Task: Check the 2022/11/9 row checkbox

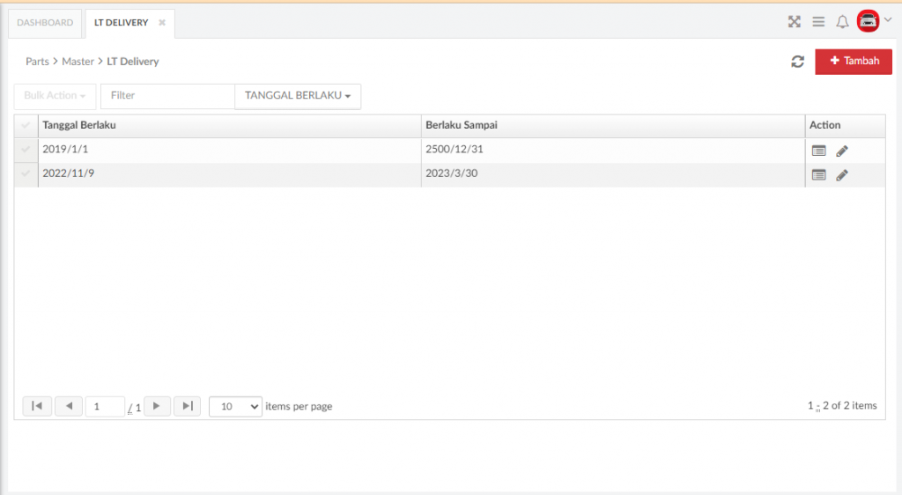Action: pos(26,174)
